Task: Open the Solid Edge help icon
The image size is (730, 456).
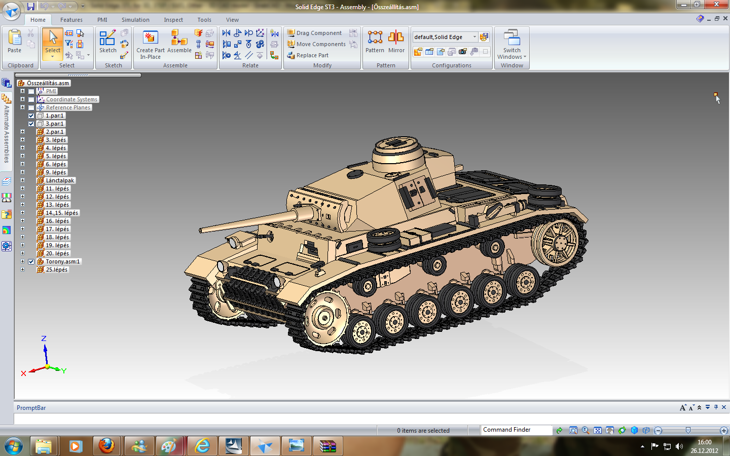Action: point(700,19)
